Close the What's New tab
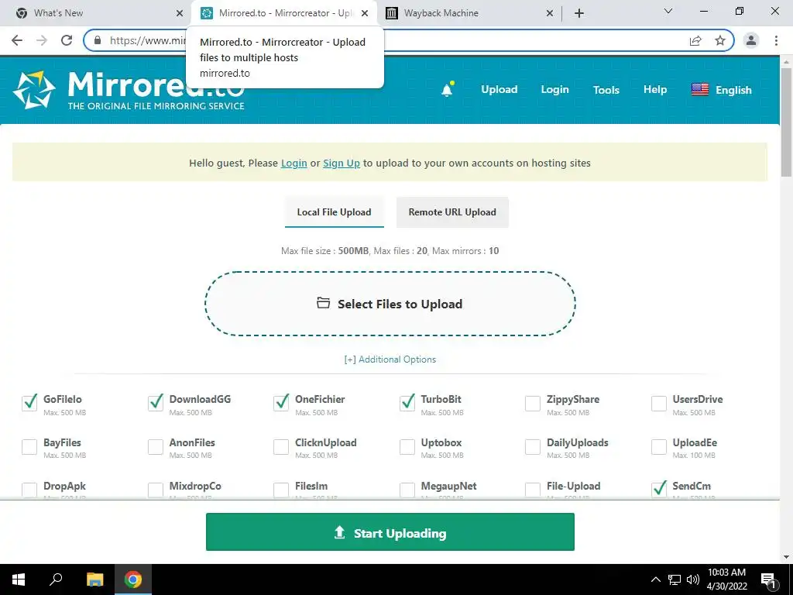 [180, 13]
